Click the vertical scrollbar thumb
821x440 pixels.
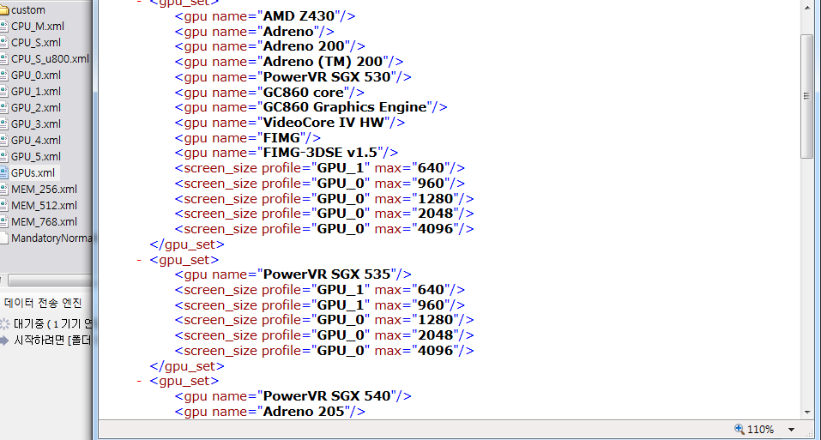coord(807,96)
